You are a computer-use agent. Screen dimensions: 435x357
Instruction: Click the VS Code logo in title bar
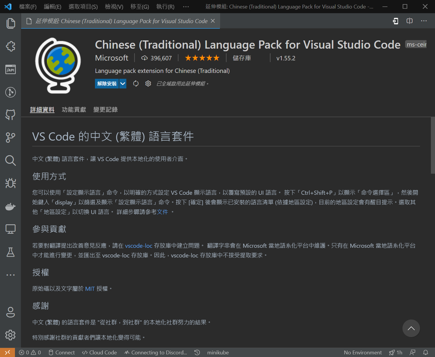click(x=8, y=6)
